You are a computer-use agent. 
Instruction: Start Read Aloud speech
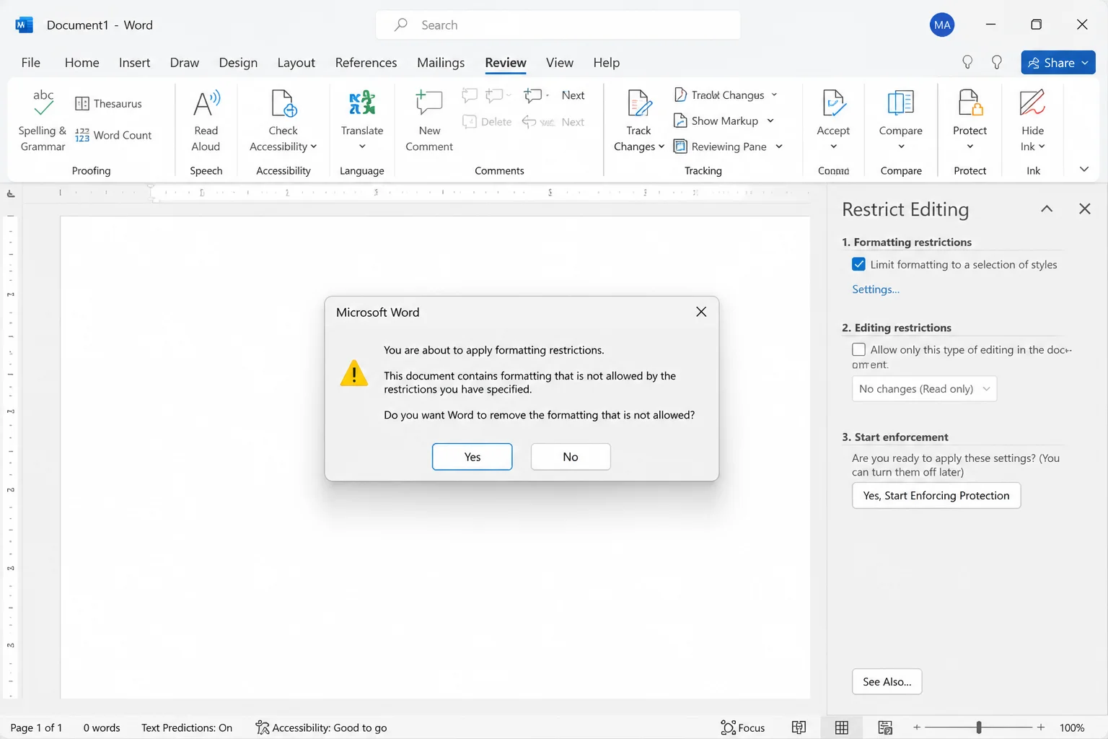click(x=206, y=121)
